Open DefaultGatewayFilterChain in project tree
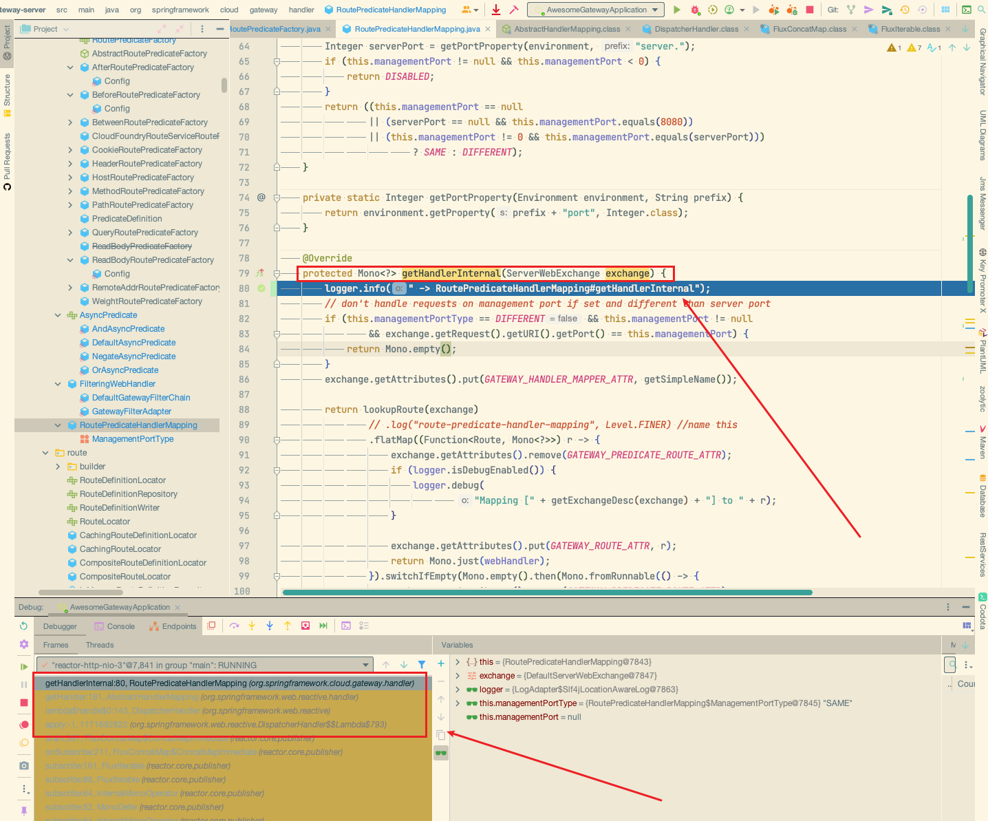 coord(140,398)
